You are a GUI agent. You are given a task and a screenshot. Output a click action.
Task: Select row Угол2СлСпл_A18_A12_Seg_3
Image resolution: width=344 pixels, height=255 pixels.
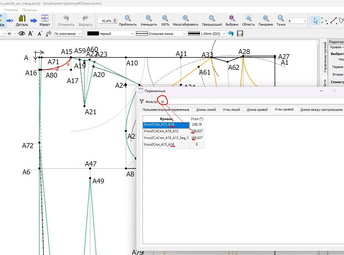pyautogui.click(x=166, y=138)
